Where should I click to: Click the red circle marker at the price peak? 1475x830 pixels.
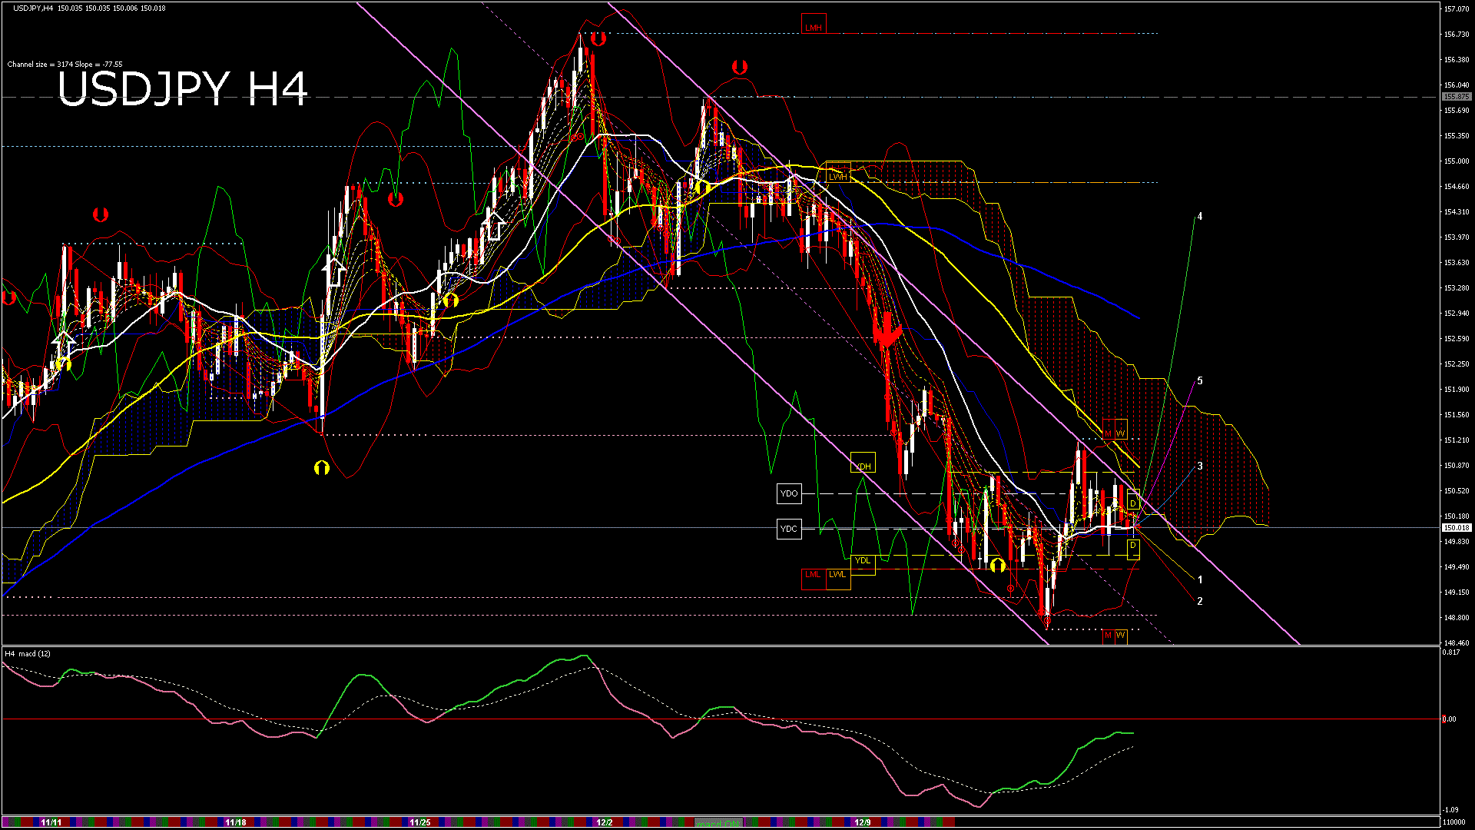tap(598, 38)
